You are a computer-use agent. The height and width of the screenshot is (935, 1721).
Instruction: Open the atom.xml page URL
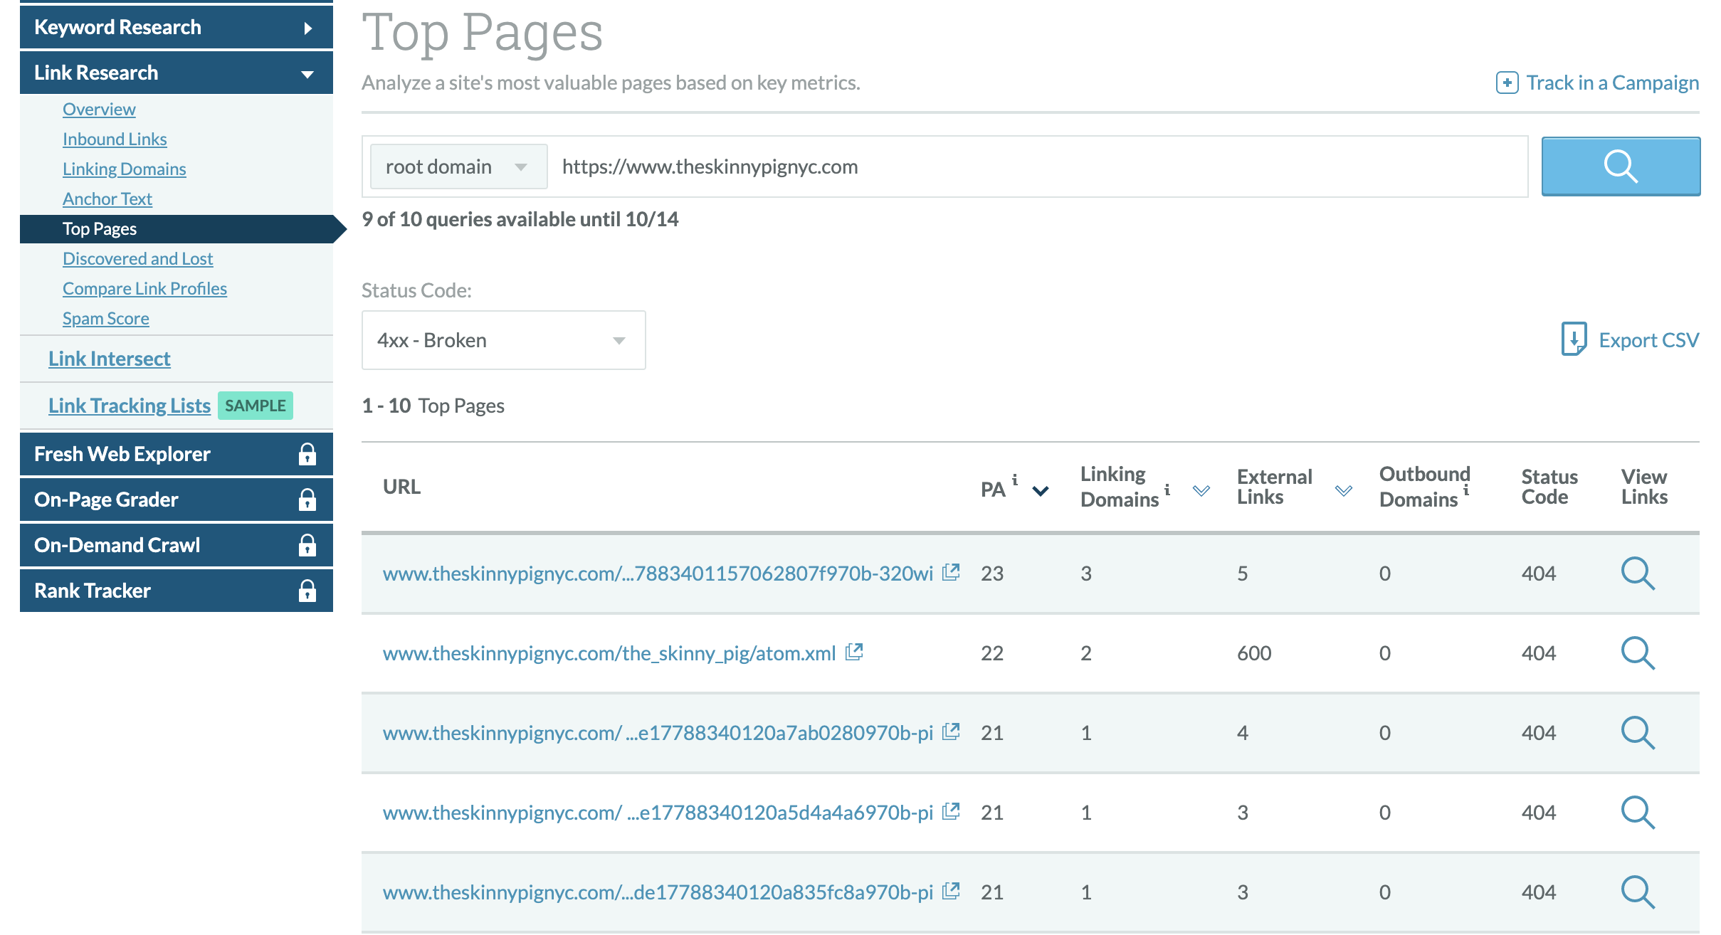[609, 653]
